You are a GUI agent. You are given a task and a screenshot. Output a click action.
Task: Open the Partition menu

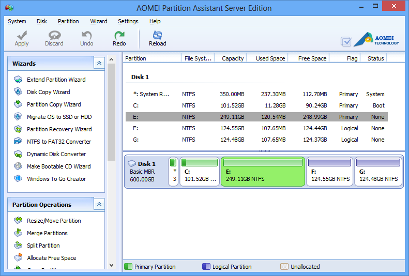(x=68, y=21)
